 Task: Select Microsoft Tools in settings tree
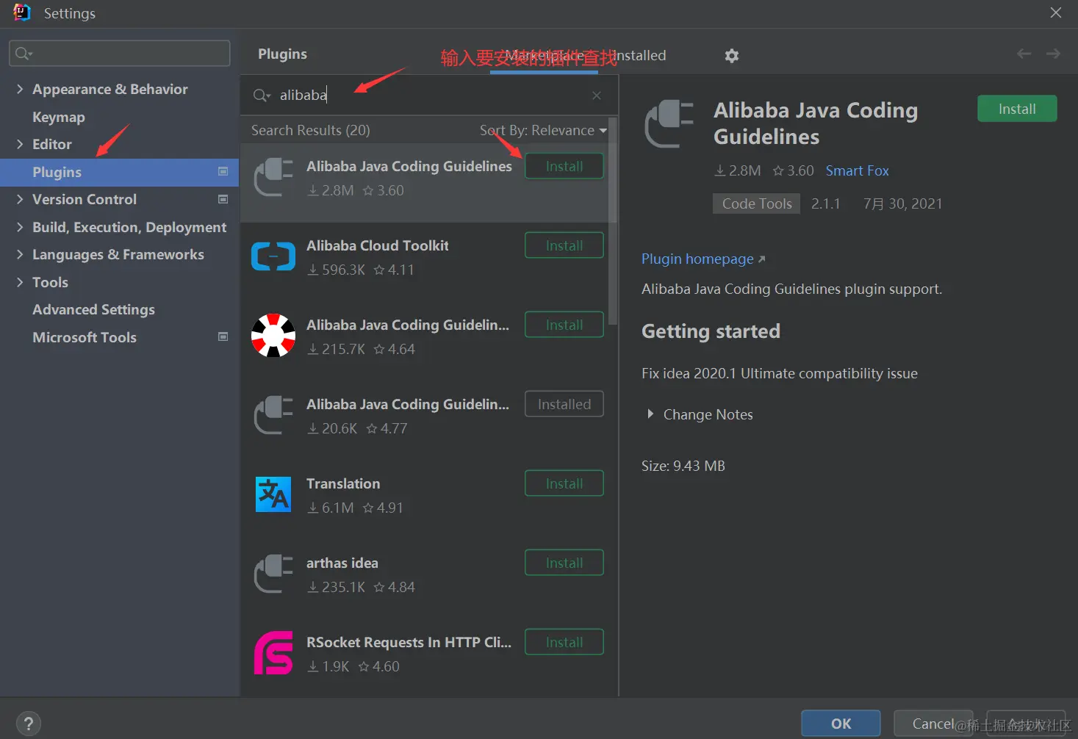point(85,337)
